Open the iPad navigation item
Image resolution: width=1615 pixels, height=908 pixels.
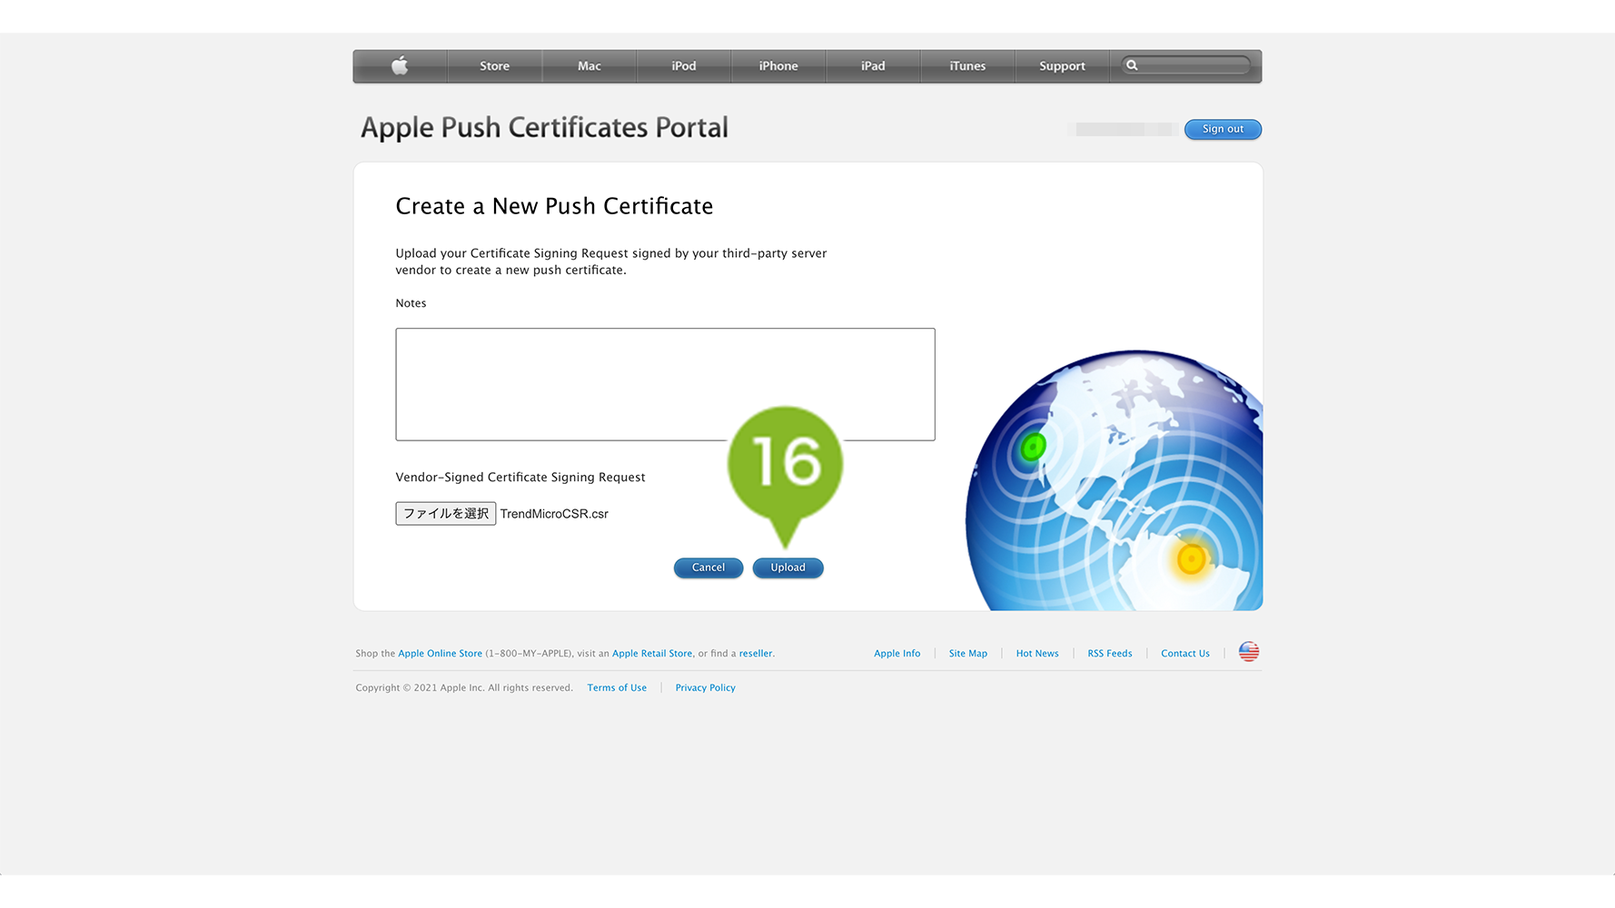click(x=872, y=66)
